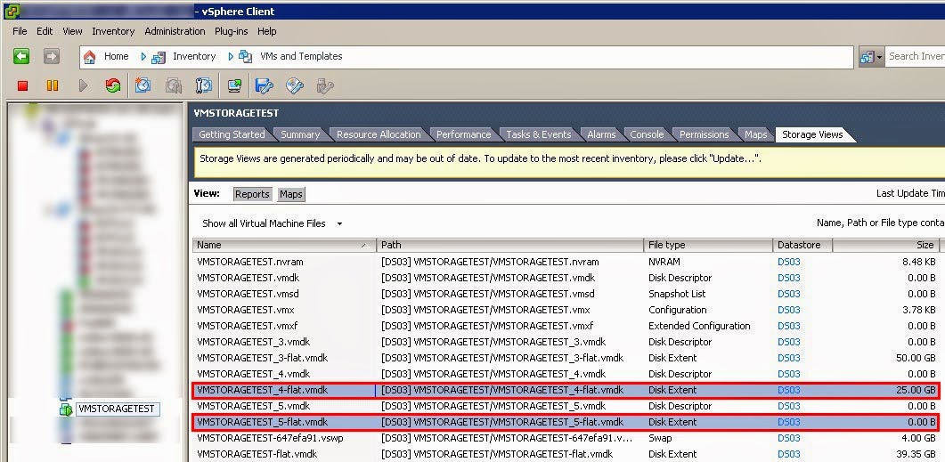Click the grey Forward navigation arrow
Viewport: 945px width, 462px height.
coord(52,57)
